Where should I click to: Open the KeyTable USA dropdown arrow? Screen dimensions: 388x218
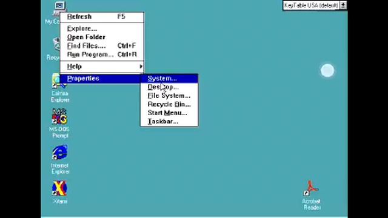pos(343,5)
